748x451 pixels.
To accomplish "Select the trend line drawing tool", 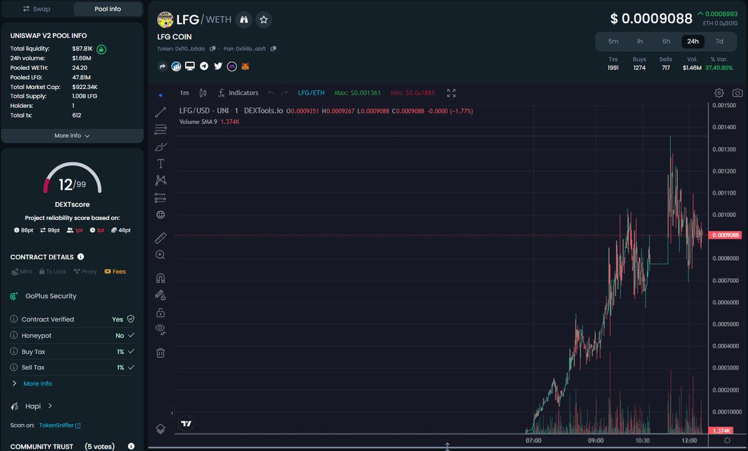I will click(160, 113).
